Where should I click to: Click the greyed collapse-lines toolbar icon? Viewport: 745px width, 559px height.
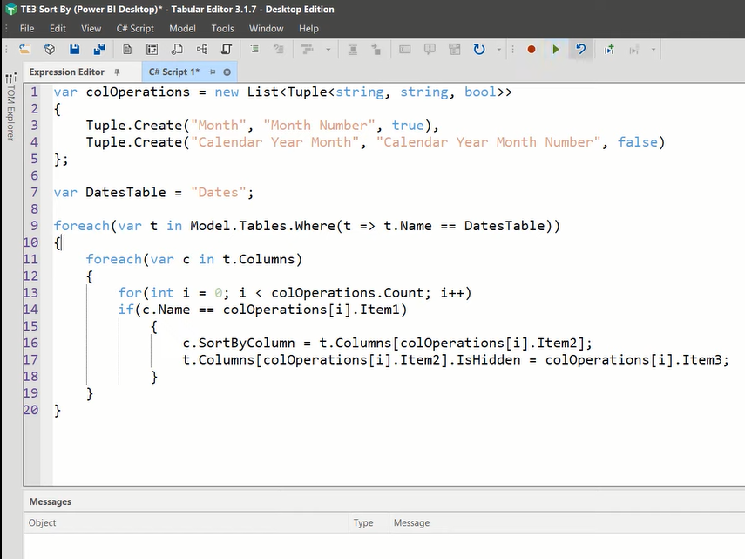353,50
